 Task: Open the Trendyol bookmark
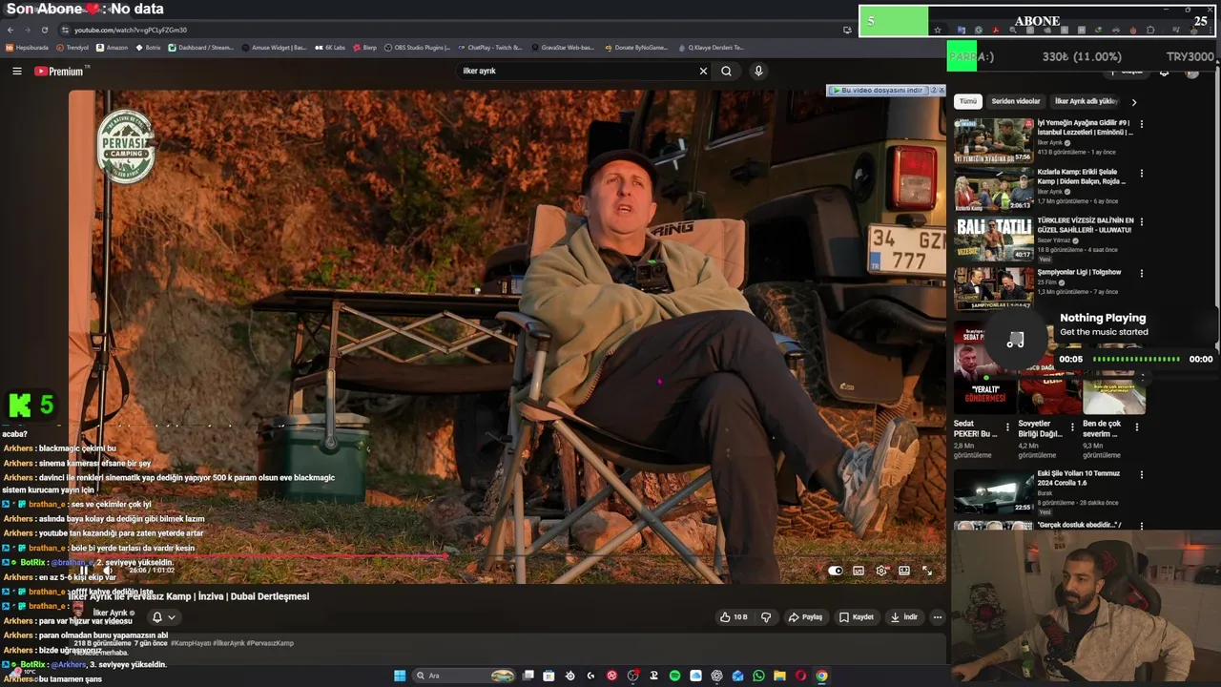[72, 47]
